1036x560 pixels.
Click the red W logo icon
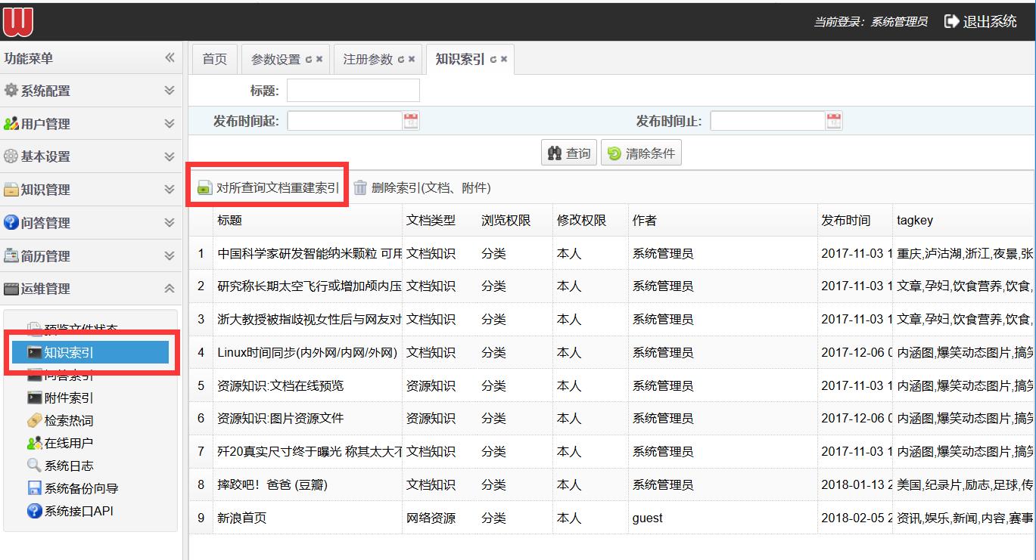click(17, 21)
